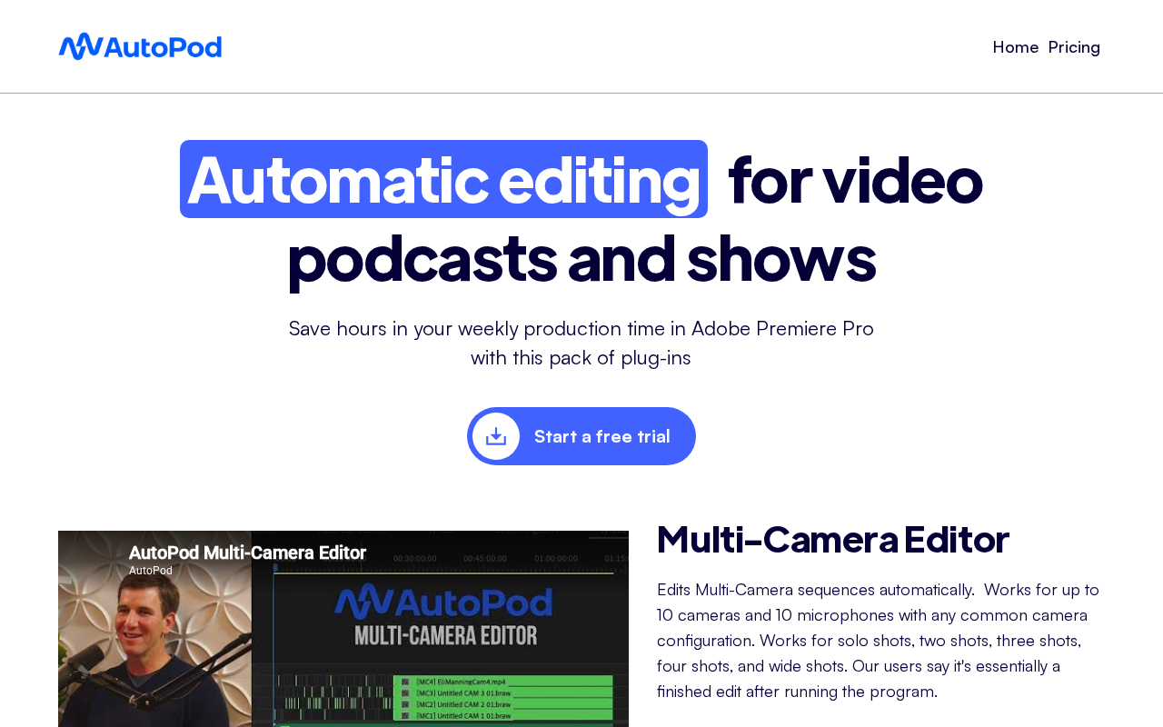Open the Home page link
The height and width of the screenshot is (727, 1163).
pos(1016,46)
